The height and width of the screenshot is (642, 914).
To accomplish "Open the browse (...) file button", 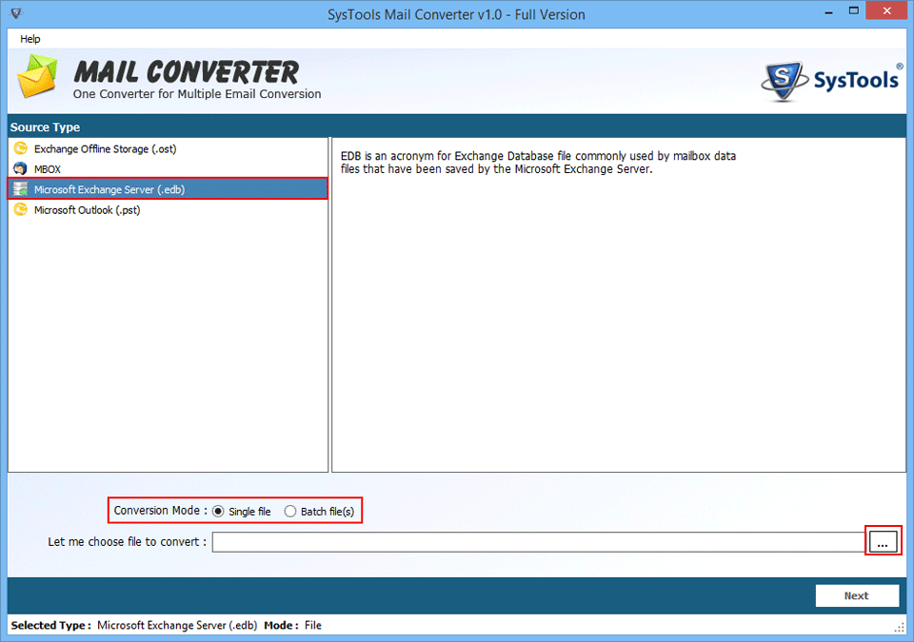I will (883, 542).
